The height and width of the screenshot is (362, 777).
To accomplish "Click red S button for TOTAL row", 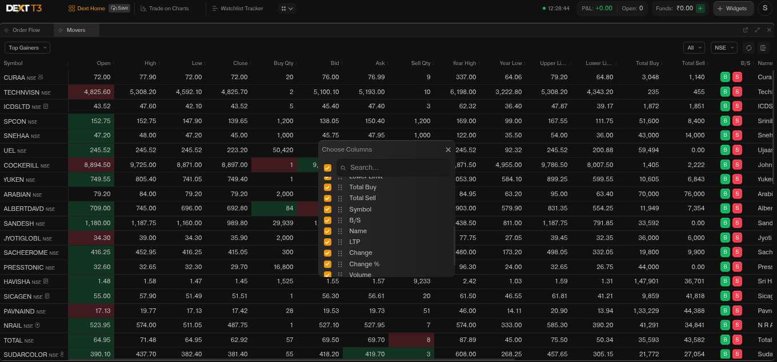I will [737, 340].
